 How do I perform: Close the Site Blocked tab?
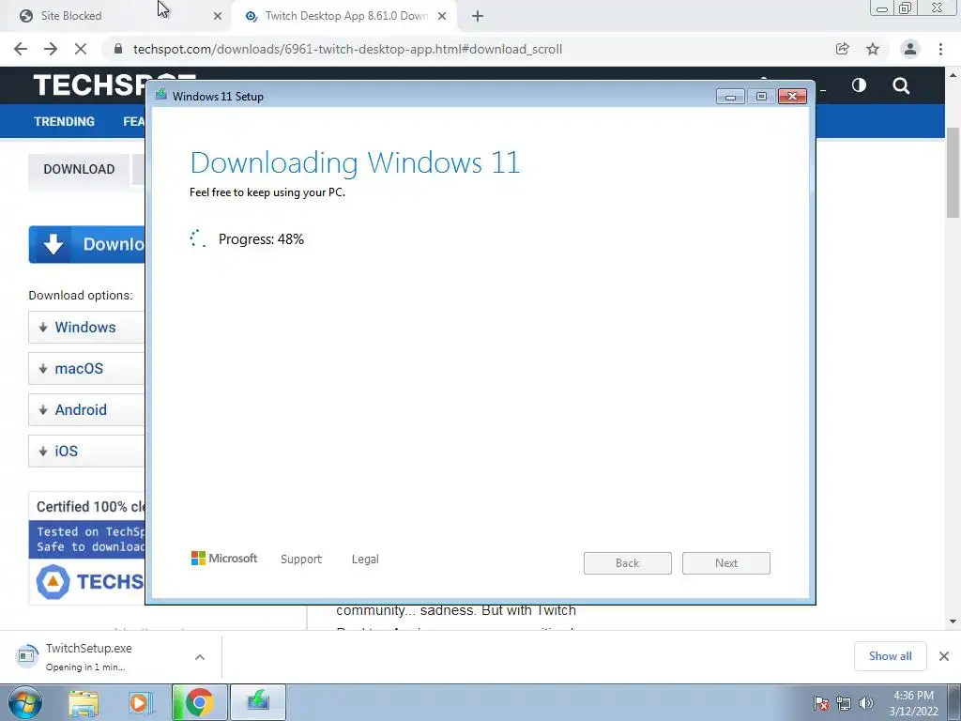click(x=218, y=16)
